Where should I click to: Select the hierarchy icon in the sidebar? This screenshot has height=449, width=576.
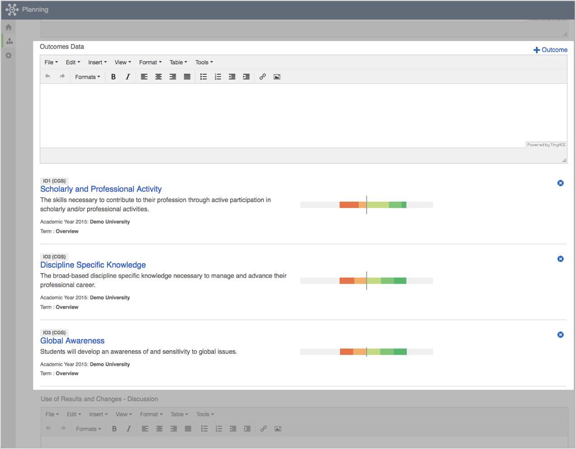pos(9,41)
